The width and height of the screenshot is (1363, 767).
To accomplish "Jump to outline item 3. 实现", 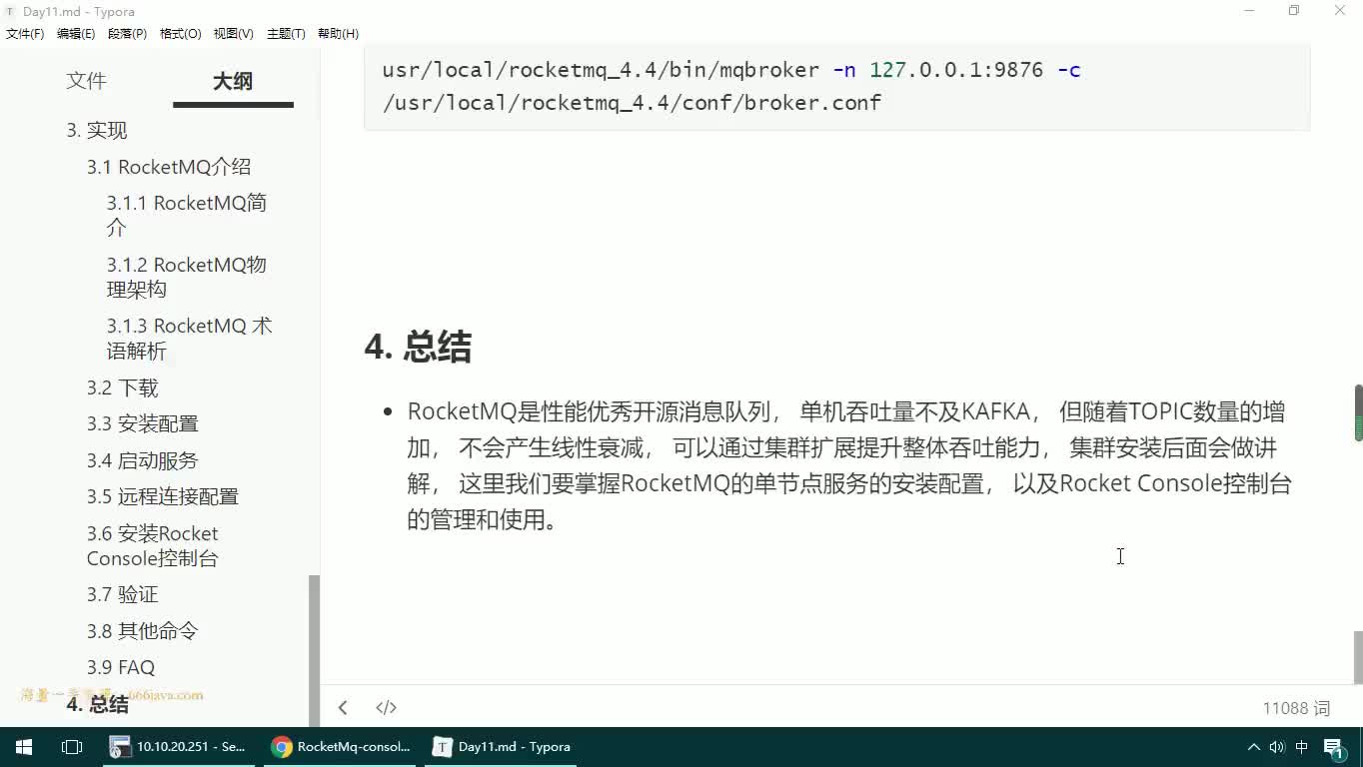I will 97,131.
